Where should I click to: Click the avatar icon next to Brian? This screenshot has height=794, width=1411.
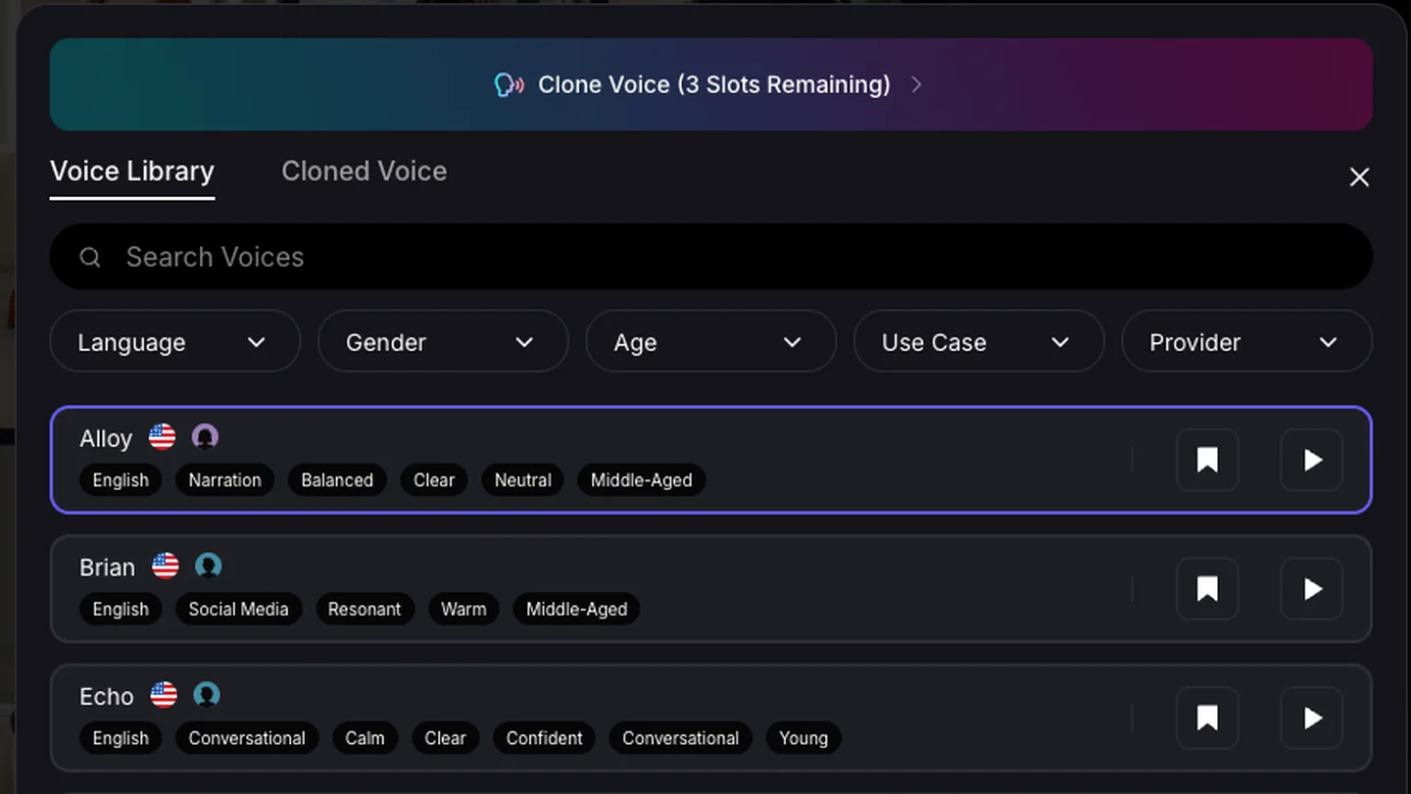click(x=208, y=566)
